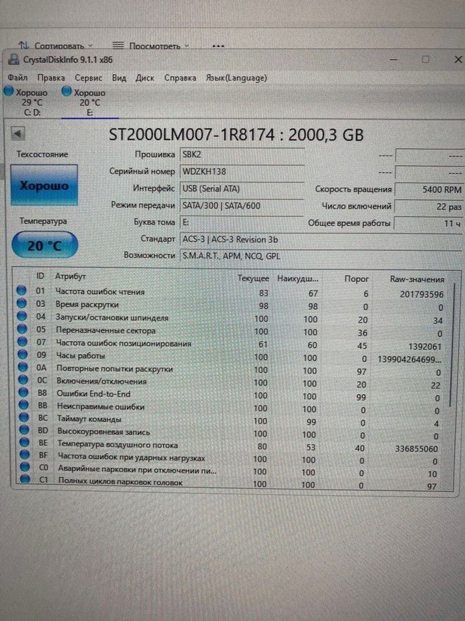The width and height of the screenshot is (465, 621).
Task: Open the Правка menu
Action: [51, 78]
